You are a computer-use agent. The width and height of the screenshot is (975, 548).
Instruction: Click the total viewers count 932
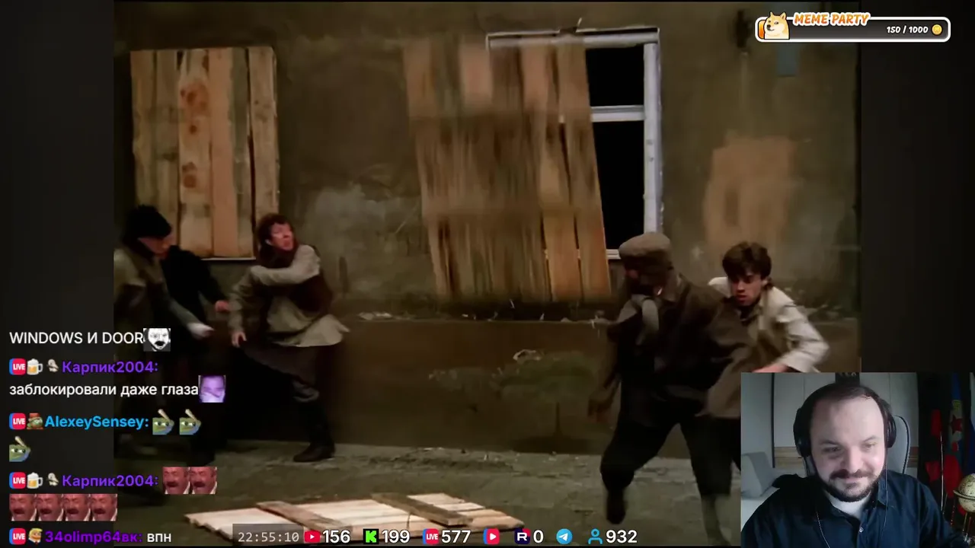point(622,537)
